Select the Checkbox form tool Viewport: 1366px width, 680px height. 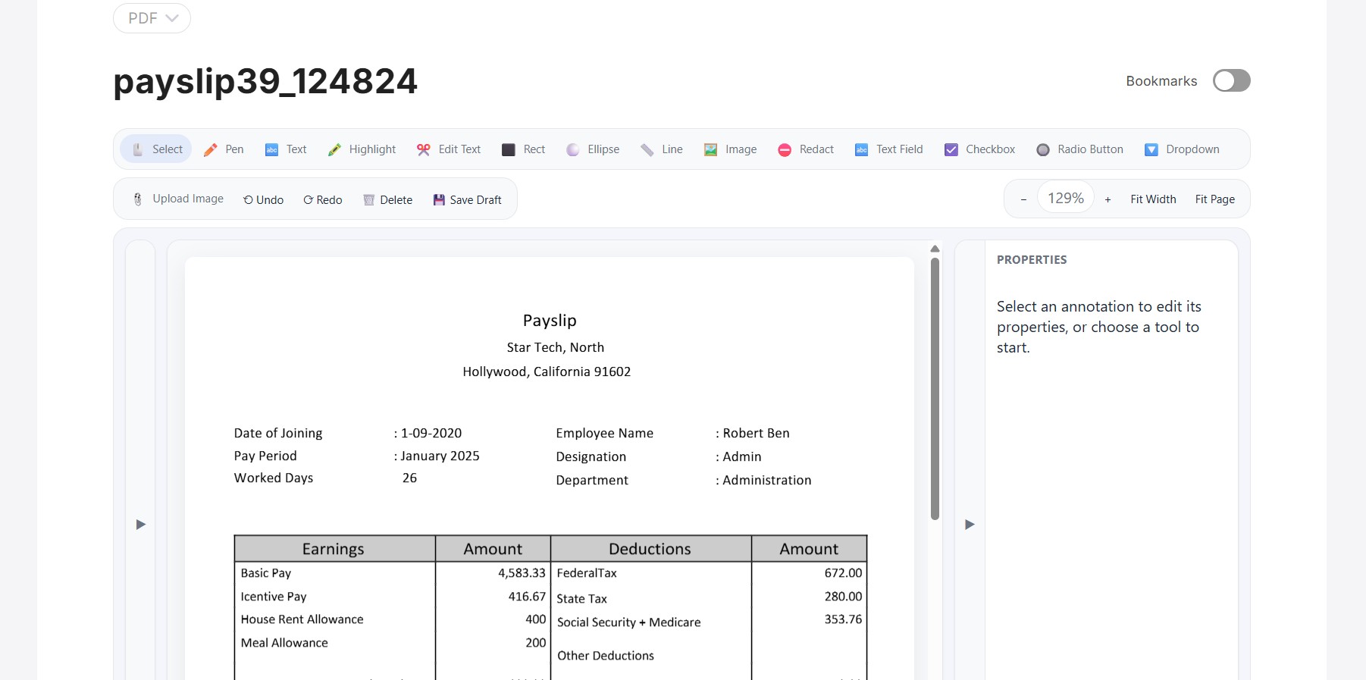tap(979, 149)
